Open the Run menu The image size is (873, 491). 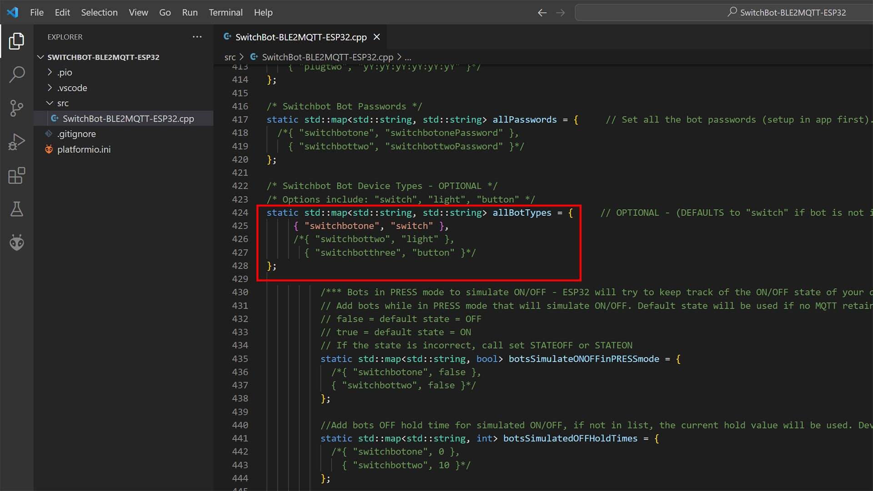[190, 12]
